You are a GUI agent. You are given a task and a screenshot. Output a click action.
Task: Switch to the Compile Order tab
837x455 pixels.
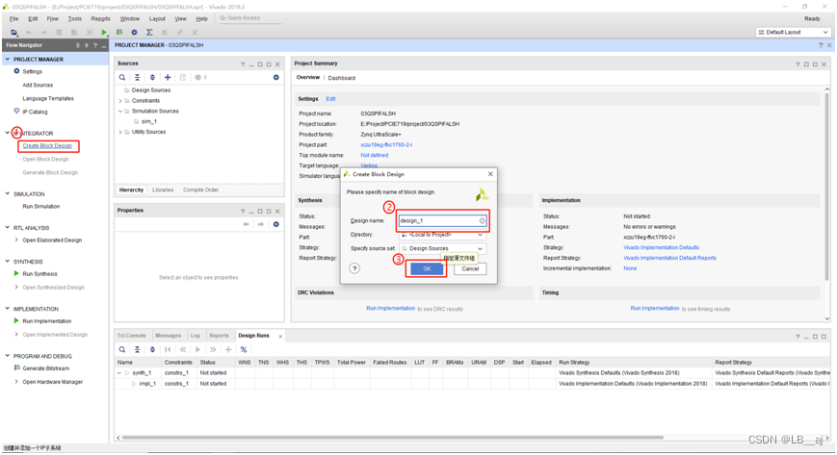200,190
